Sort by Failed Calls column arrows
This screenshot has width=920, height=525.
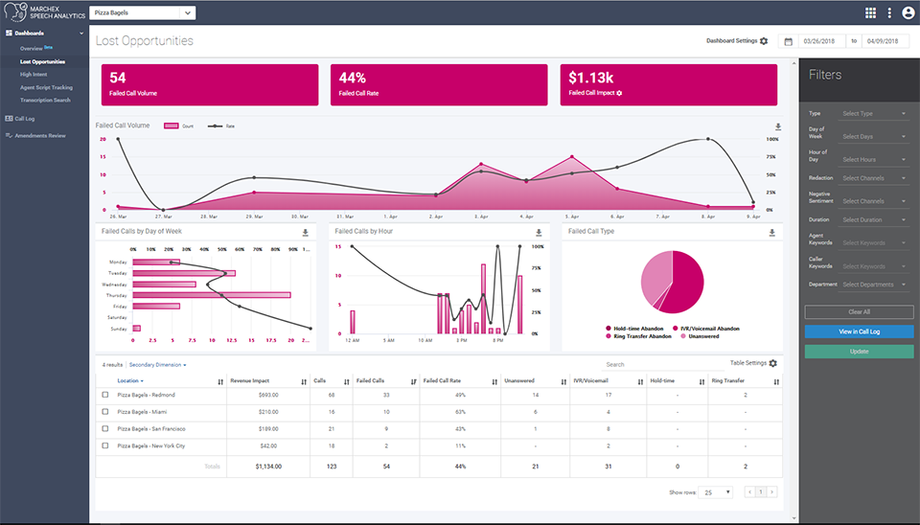coord(414,382)
